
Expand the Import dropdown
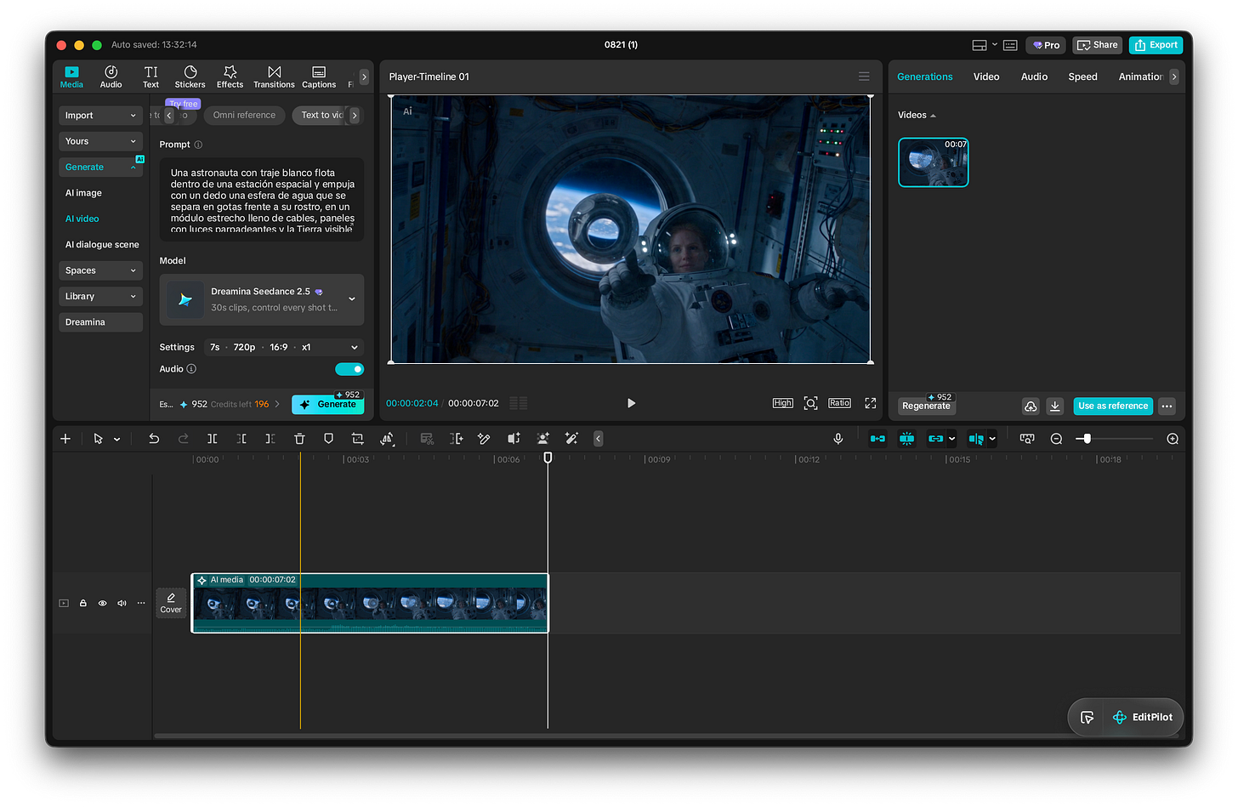[100, 116]
